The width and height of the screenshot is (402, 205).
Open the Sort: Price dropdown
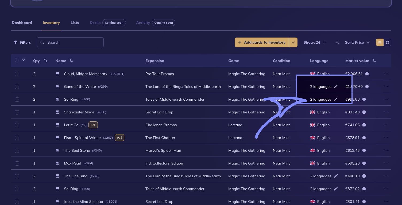tap(357, 42)
